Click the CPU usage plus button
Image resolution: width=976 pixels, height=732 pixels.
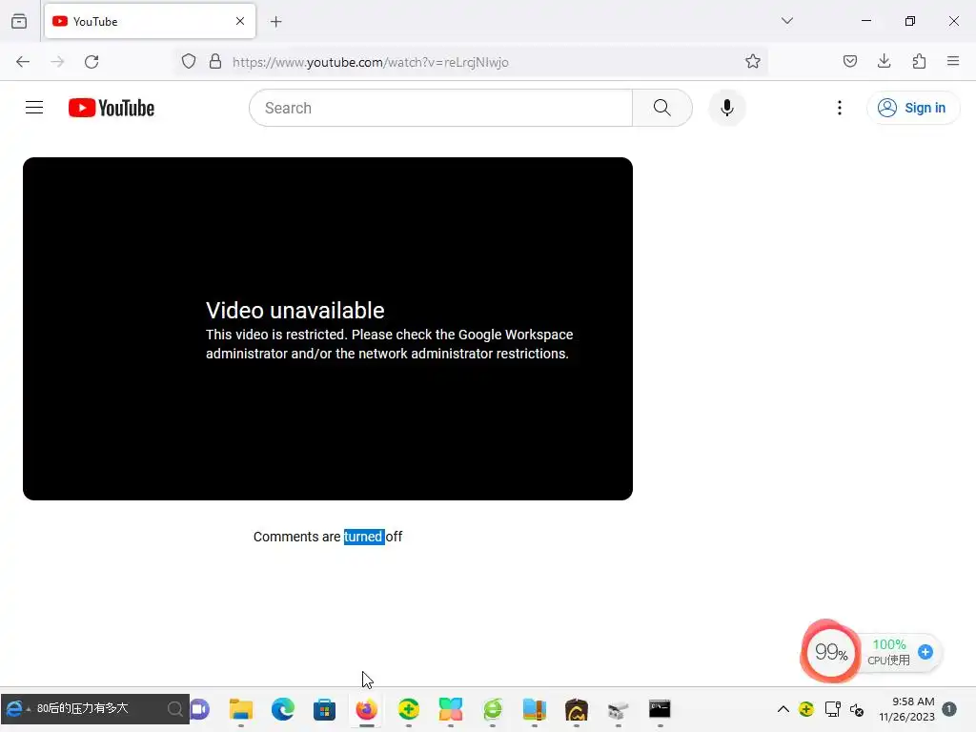925,652
